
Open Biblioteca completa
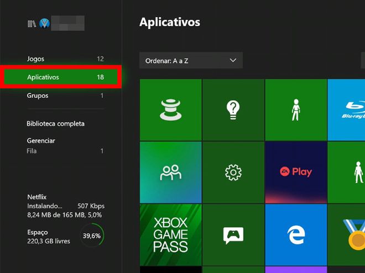point(55,124)
